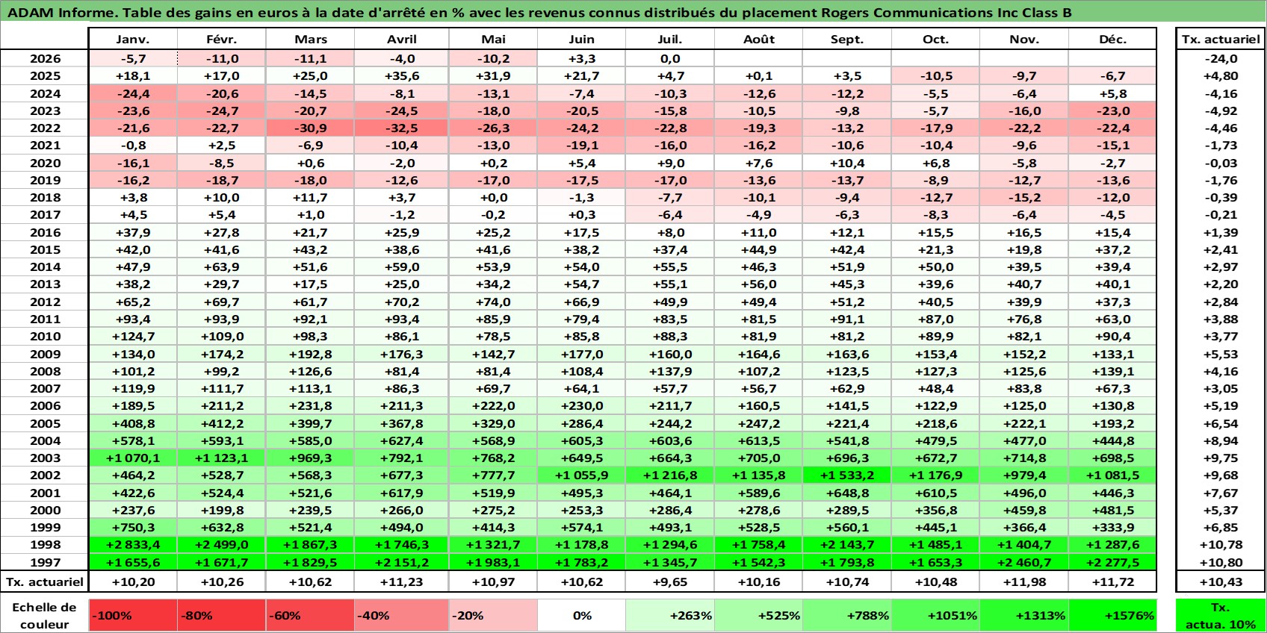
Task: Click the 'Echelle de couleur' legend label
Action: [x=44, y=616]
